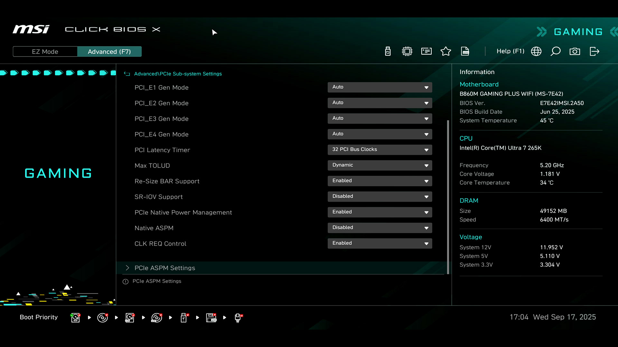Image resolution: width=618 pixels, height=347 pixels.
Task: Expand PCIe ASPM Settings submenu
Action: pyautogui.click(x=165, y=268)
